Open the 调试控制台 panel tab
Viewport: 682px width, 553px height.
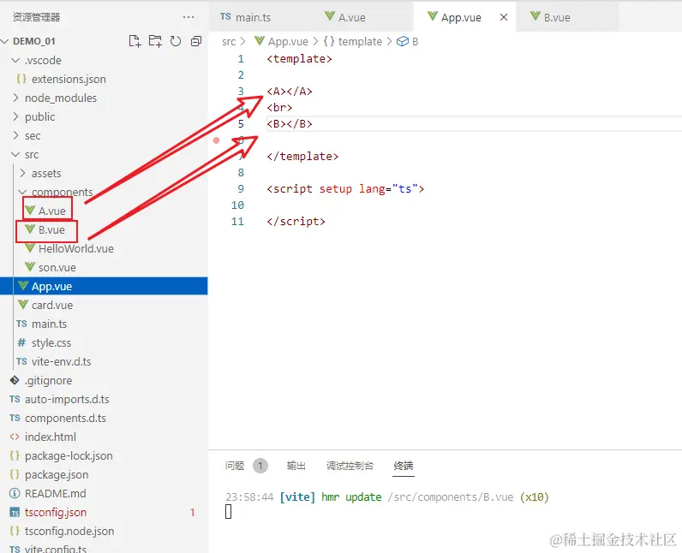(350, 466)
